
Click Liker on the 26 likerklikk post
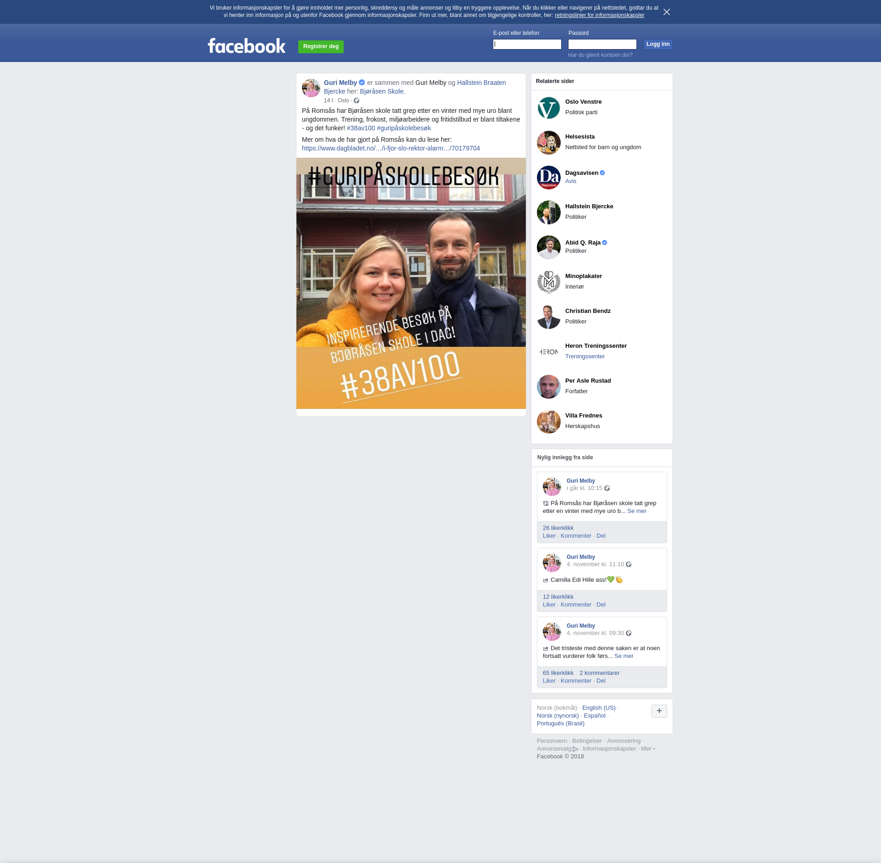pos(549,536)
